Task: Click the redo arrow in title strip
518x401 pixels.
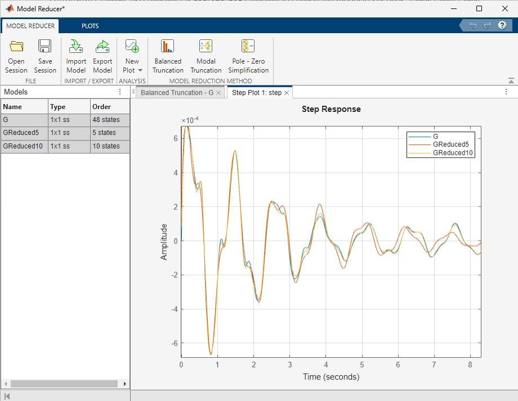Action: coord(487,25)
